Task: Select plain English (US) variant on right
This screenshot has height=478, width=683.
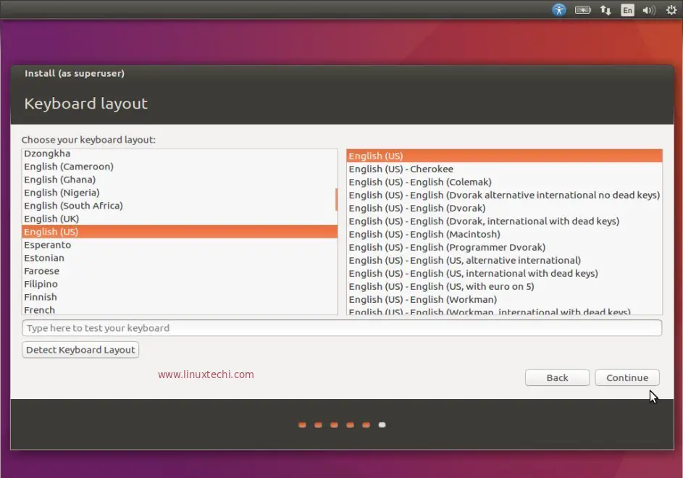Action: (x=504, y=156)
